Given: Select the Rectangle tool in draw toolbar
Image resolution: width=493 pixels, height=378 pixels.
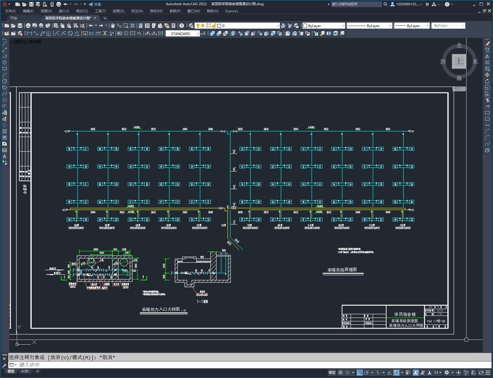Looking at the screenshot, I should [x=5, y=69].
